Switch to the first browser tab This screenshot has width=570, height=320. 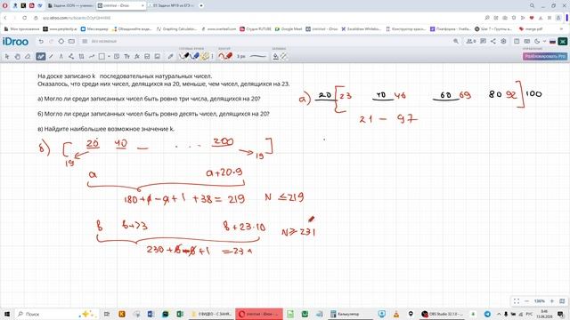coord(70,6)
